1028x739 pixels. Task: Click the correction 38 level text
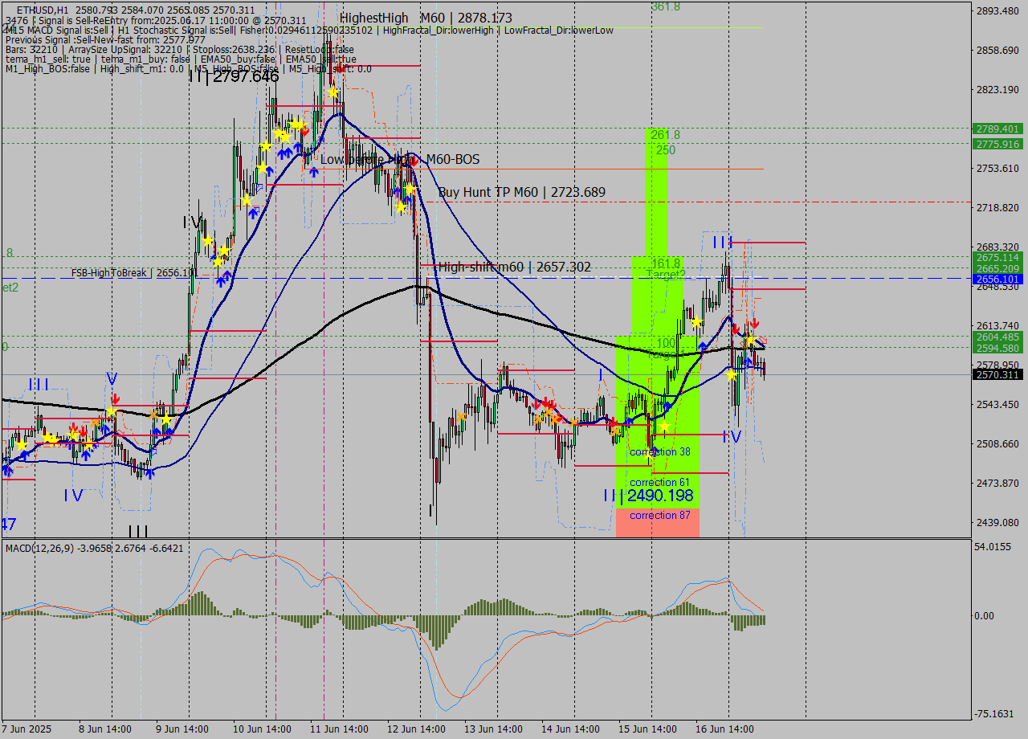click(x=659, y=452)
